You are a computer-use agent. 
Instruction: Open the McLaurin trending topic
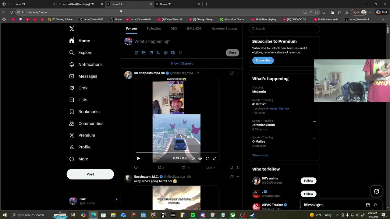pyautogui.click(x=259, y=92)
